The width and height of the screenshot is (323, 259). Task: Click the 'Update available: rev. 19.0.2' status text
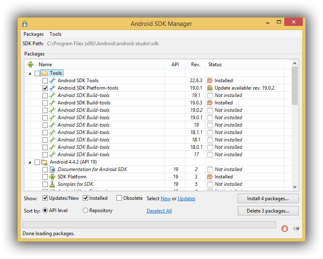[245, 88]
